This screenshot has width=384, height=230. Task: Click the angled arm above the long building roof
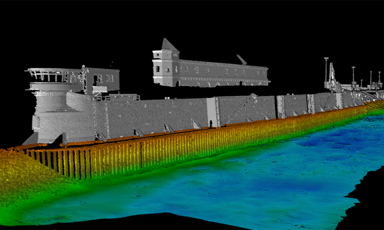[x=242, y=59]
